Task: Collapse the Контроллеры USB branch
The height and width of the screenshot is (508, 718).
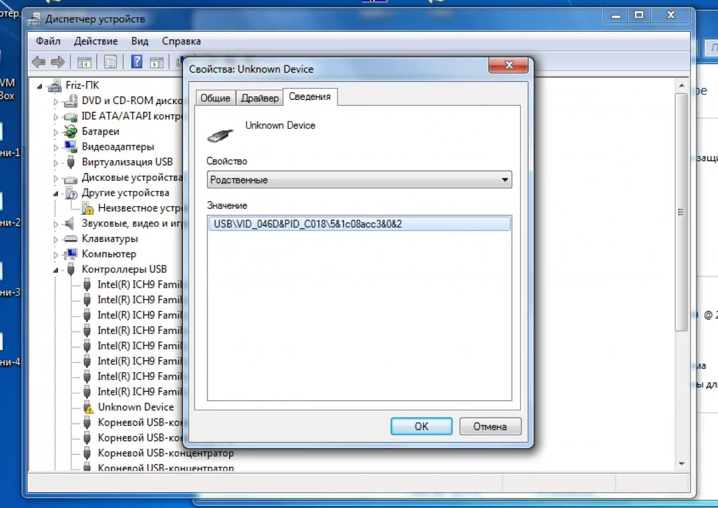Action: (54, 269)
